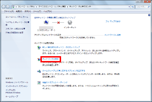Click the ネットワークと共有センター breadcrumb segment
The image size is (152, 102).
(x=81, y=7)
